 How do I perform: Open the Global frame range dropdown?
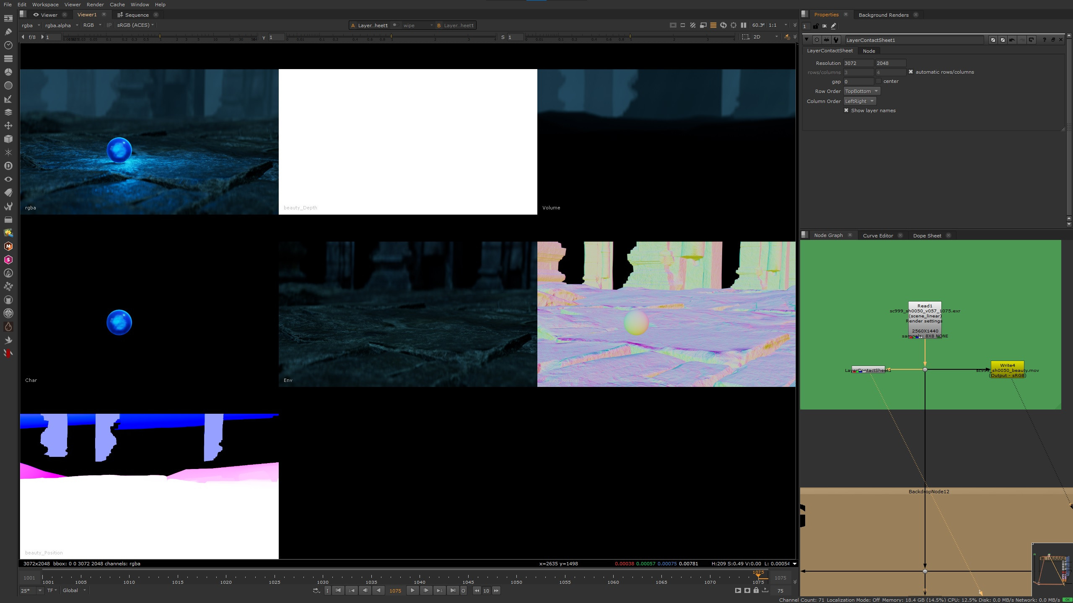pos(74,590)
